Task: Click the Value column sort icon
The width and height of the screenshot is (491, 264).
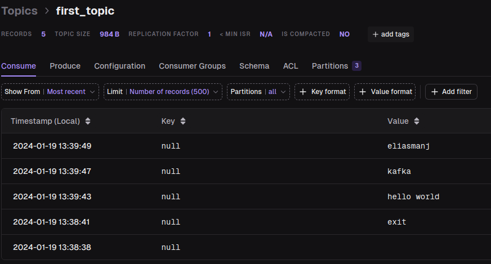Action: (417, 121)
